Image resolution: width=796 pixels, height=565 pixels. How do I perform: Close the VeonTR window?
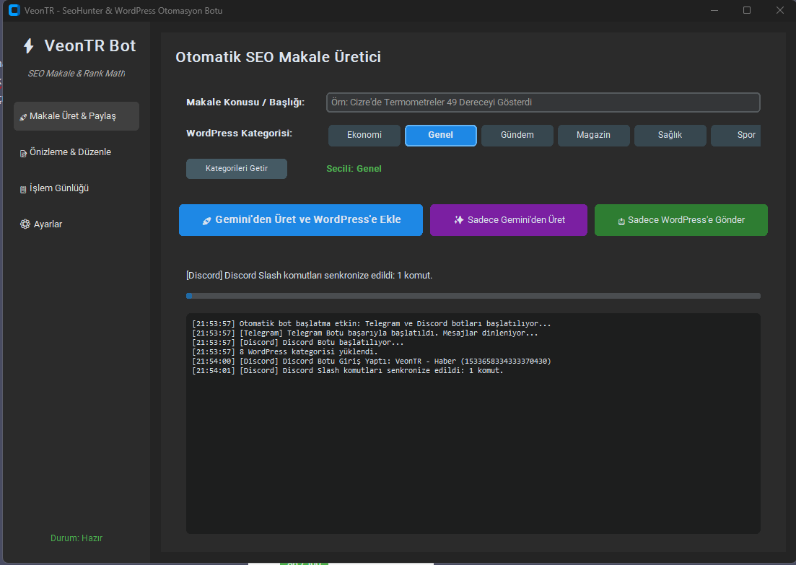pyautogui.click(x=779, y=10)
